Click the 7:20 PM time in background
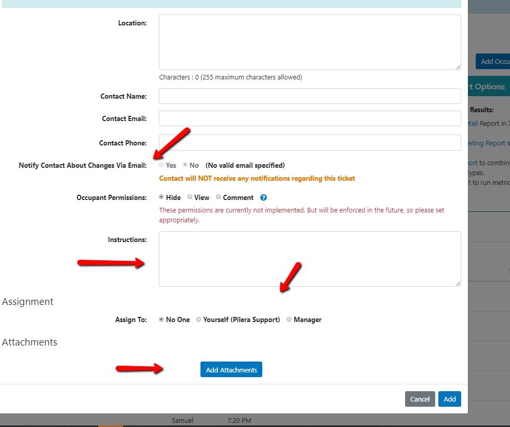 239,420
